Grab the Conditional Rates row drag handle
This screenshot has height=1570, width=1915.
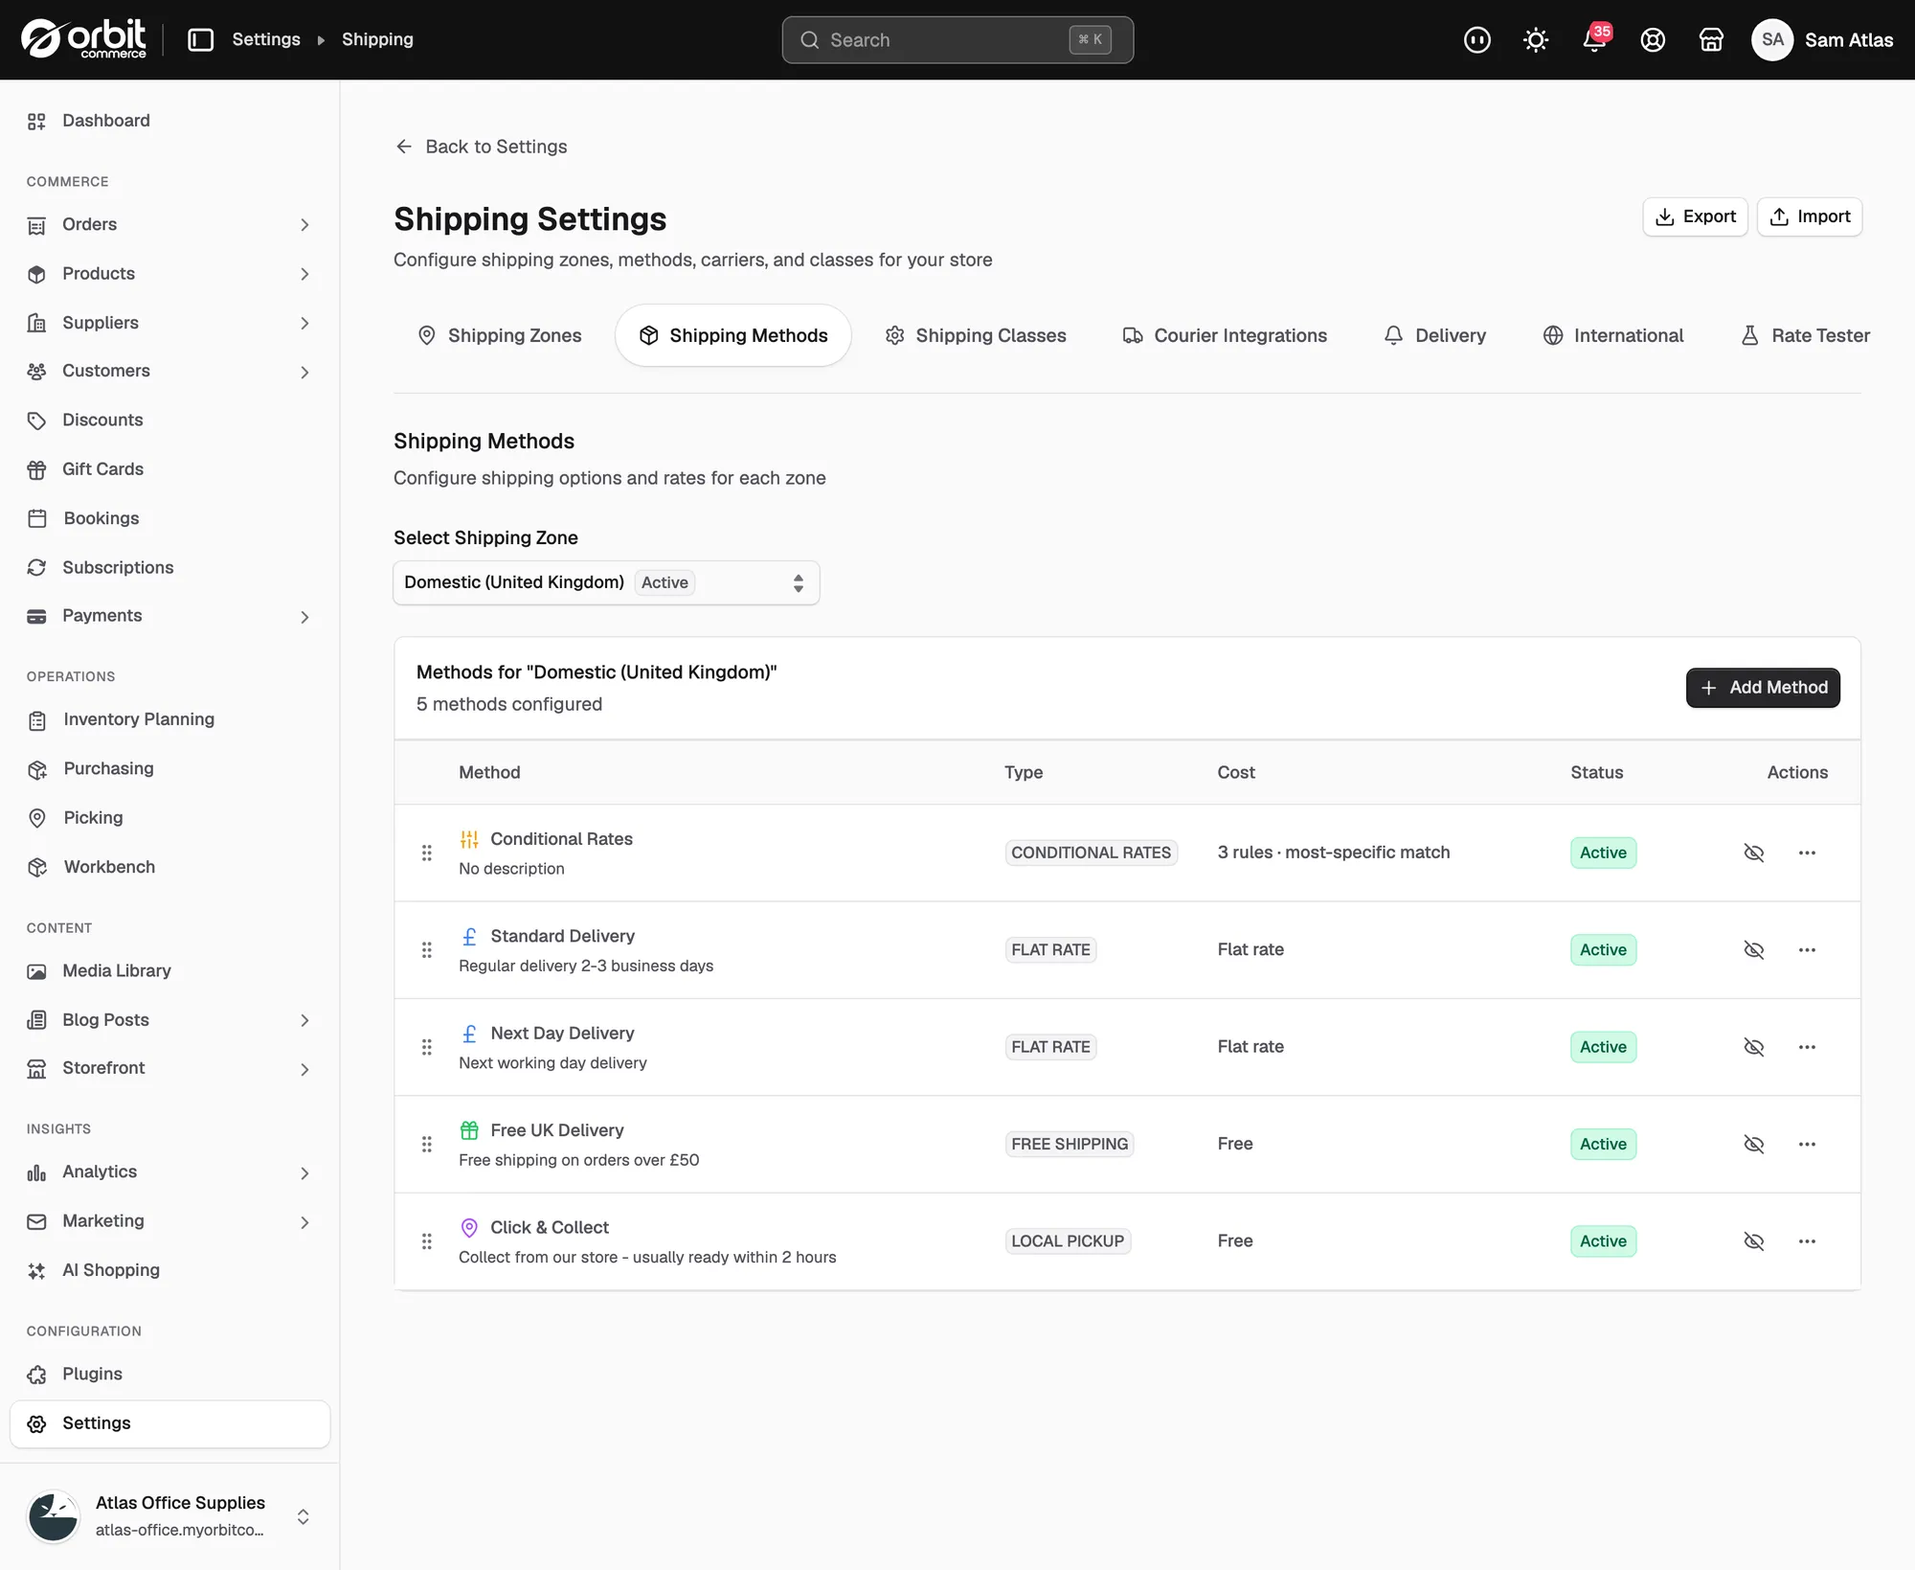tap(427, 853)
